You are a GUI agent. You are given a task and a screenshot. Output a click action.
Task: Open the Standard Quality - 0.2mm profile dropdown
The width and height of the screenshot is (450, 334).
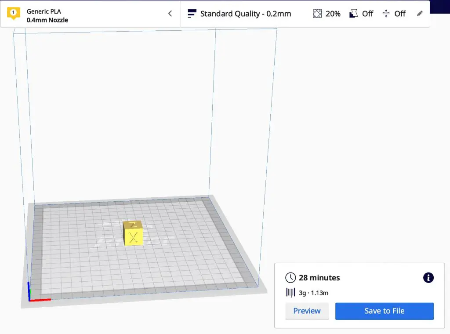click(x=246, y=14)
